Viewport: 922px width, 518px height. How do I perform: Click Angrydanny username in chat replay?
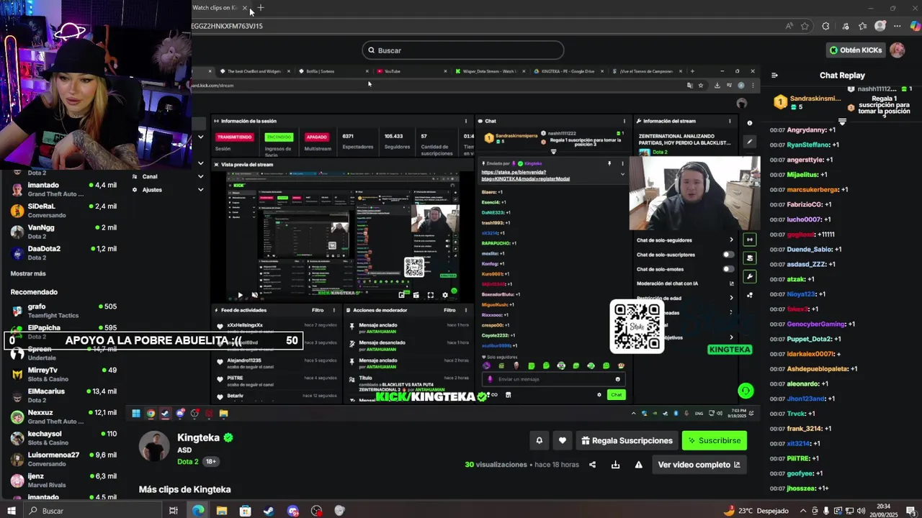806,129
